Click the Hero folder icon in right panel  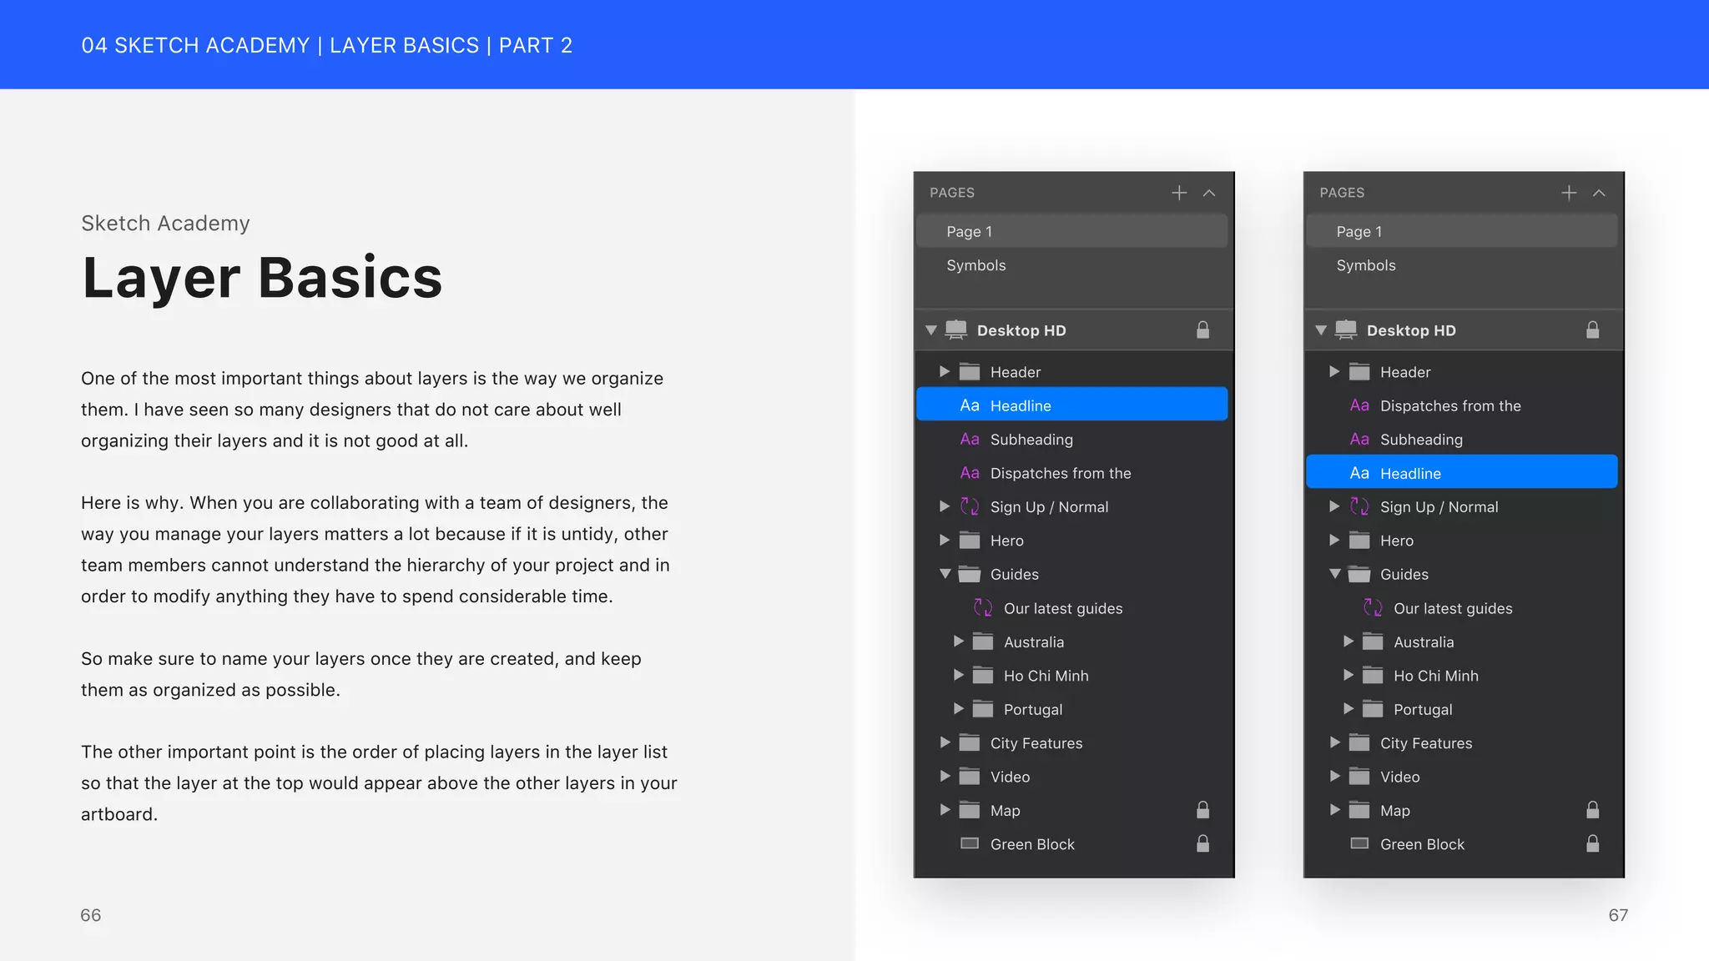coord(1359,541)
